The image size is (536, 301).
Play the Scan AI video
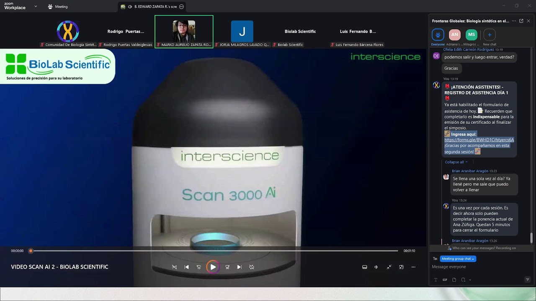[x=213, y=267]
